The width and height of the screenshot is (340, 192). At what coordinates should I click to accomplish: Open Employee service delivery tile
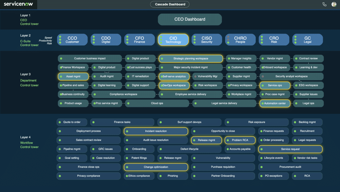(191, 95)
